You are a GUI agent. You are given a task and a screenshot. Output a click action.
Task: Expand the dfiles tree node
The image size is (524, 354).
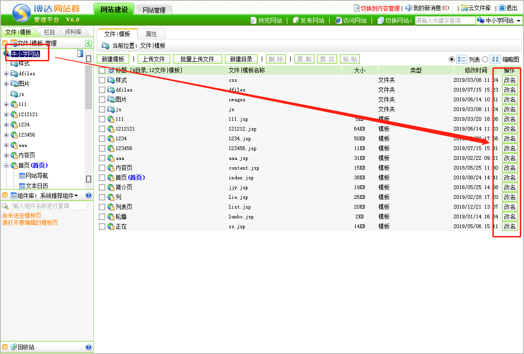tap(7, 73)
